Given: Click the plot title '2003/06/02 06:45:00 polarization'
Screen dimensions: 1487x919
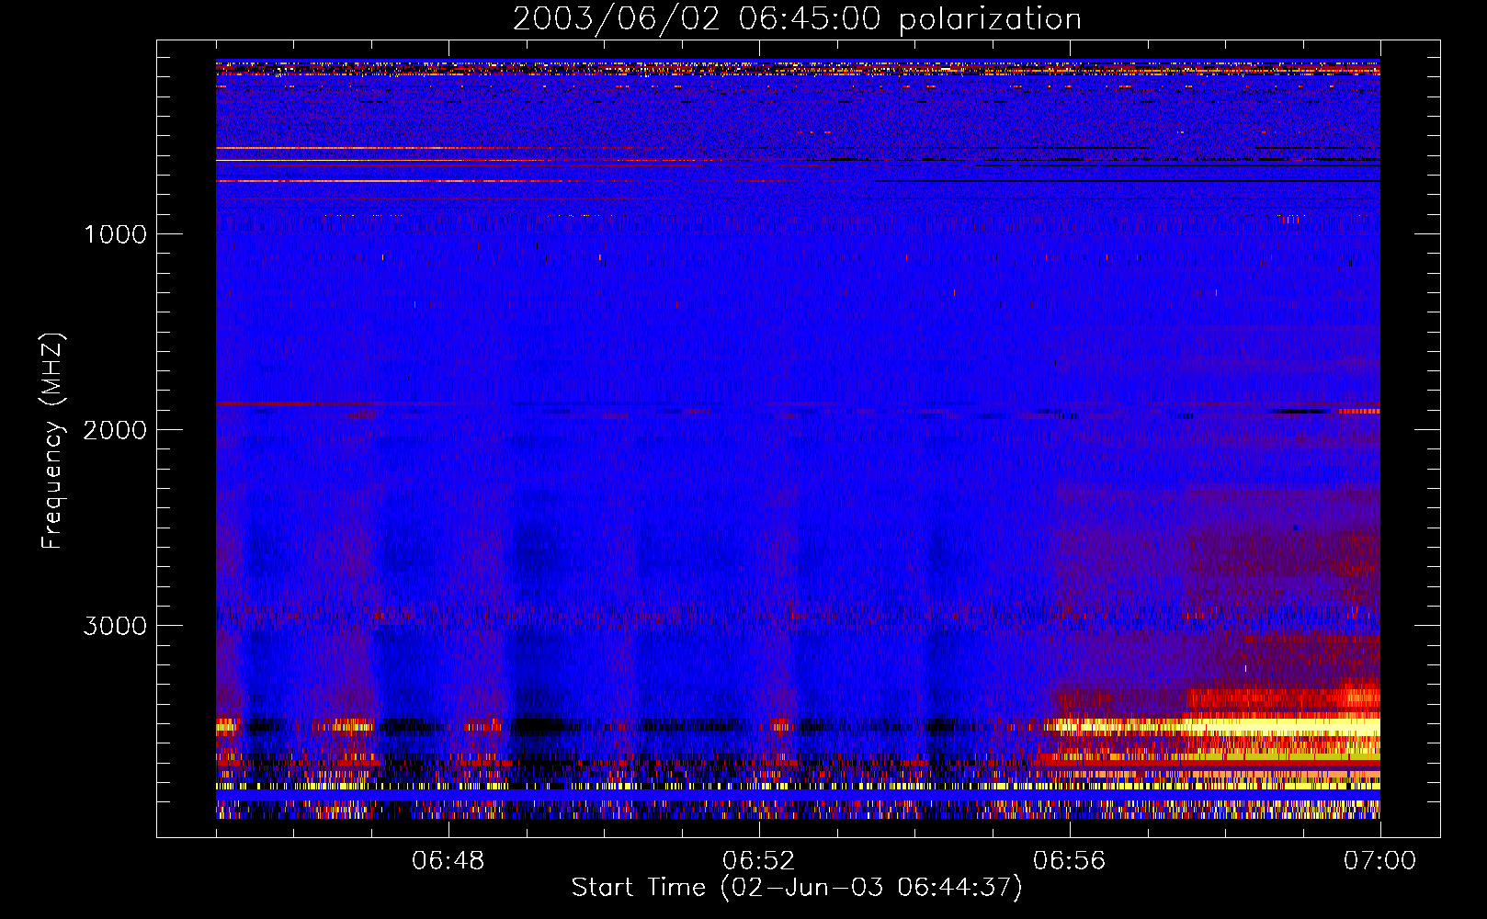Looking at the screenshot, I should 797,19.
